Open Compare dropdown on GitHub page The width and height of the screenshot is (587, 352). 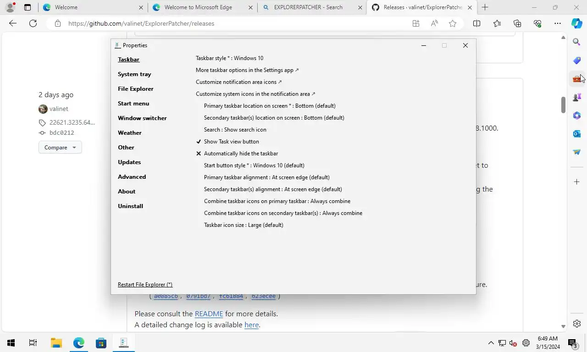coord(60,147)
